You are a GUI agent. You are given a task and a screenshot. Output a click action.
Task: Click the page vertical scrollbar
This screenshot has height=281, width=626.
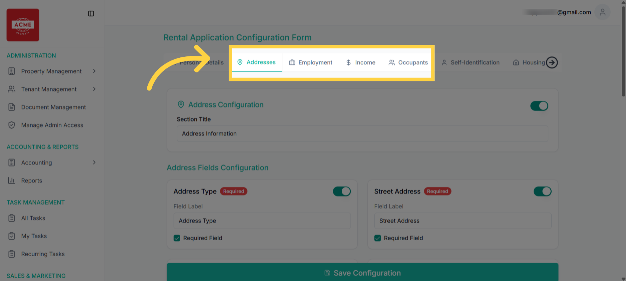pos(623,51)
